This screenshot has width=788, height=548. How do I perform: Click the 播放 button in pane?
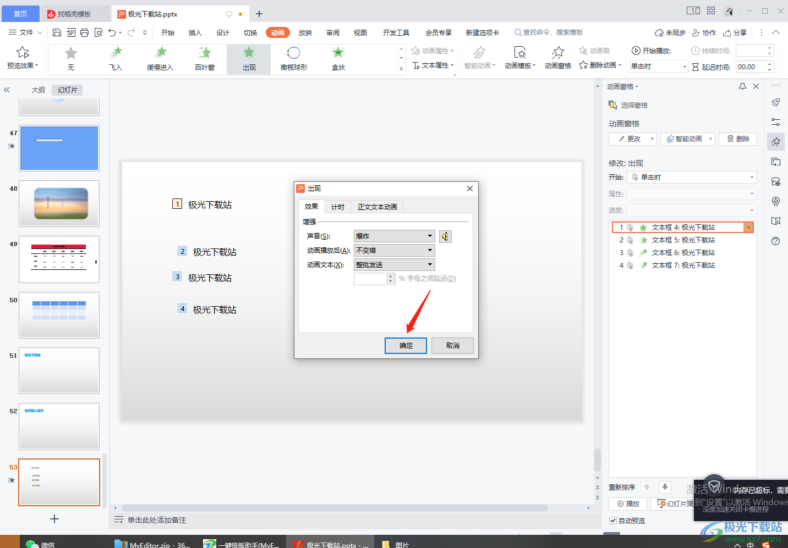(628, 504)
